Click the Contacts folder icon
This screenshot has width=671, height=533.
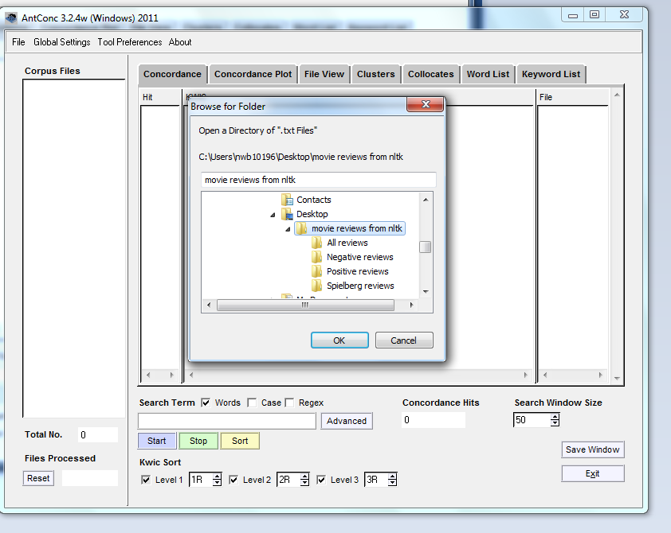287,200
